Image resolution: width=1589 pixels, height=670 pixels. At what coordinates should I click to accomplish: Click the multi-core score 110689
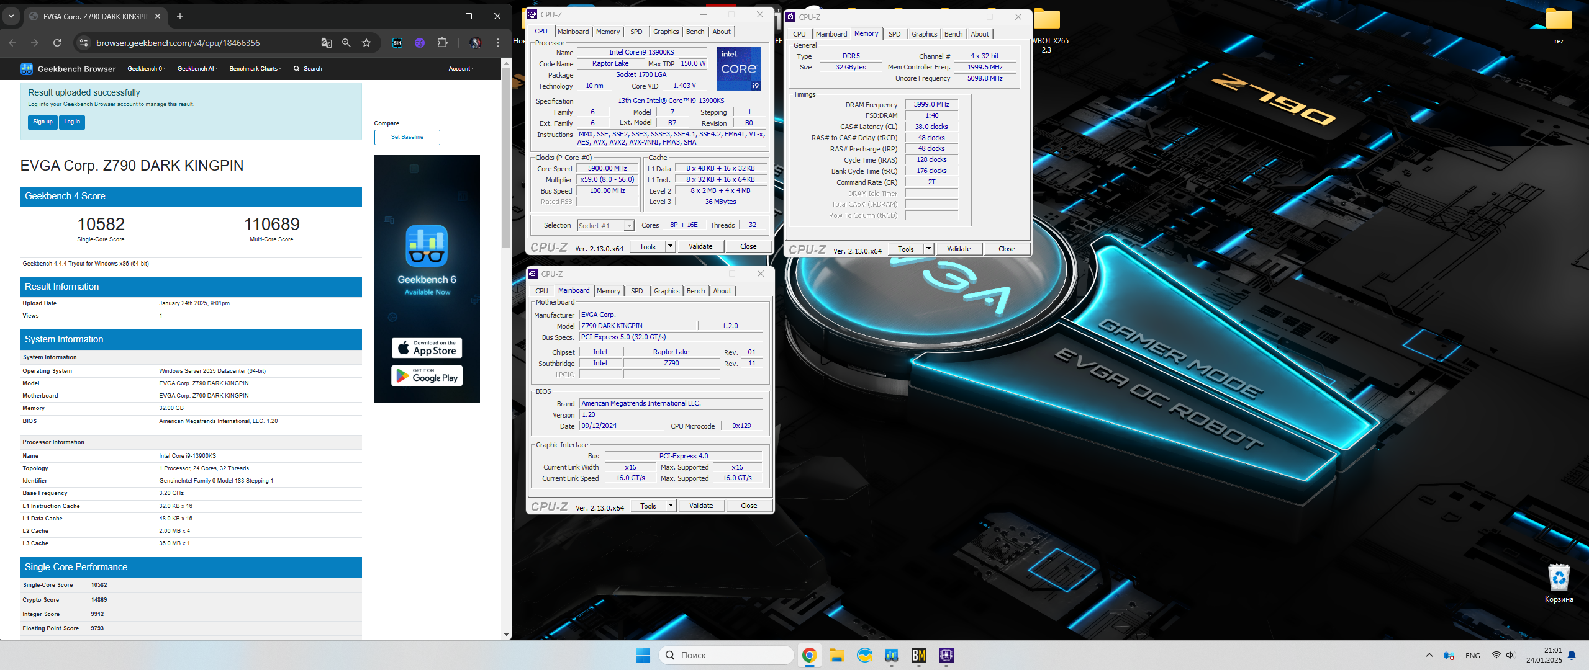click(x=271, y=224)
